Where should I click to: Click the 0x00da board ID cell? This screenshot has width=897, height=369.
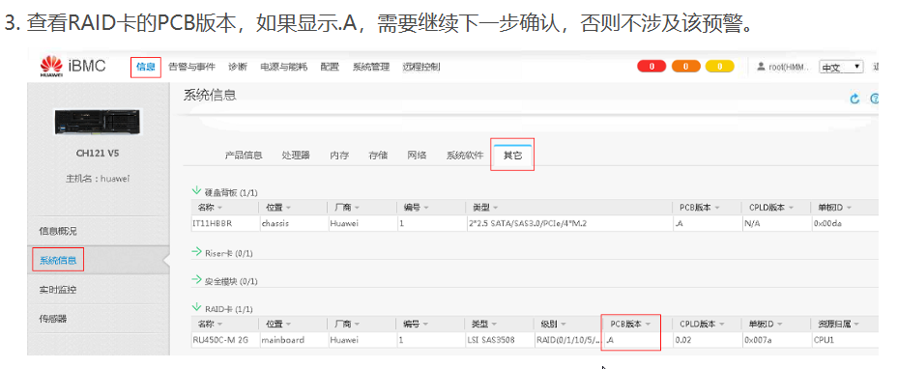pyautogui.click(x=827, y=224)
